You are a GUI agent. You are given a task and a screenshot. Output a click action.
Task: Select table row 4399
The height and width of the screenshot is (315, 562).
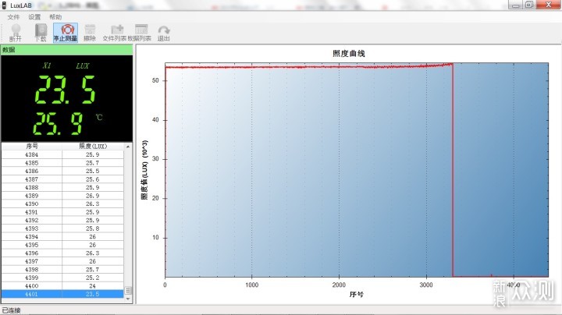click(62, 278)
